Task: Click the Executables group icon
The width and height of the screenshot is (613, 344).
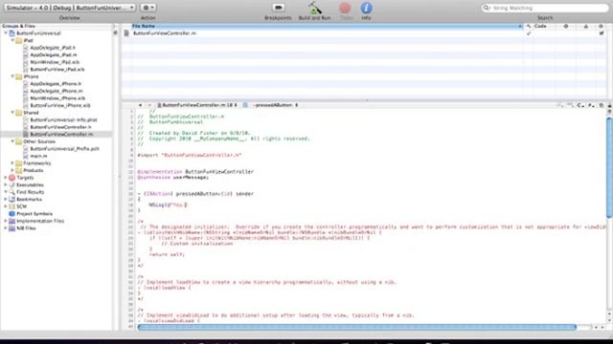Action: tap(12, 184)
